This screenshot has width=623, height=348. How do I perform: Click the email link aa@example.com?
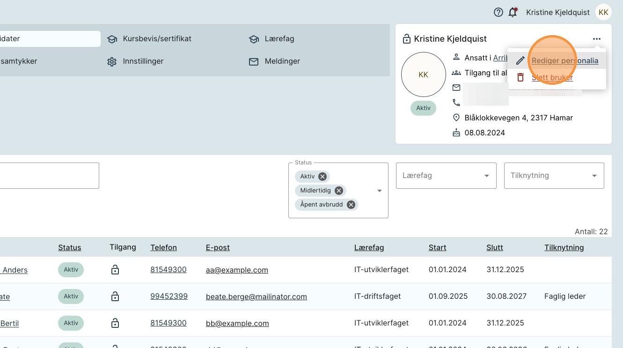click(237, 270)
